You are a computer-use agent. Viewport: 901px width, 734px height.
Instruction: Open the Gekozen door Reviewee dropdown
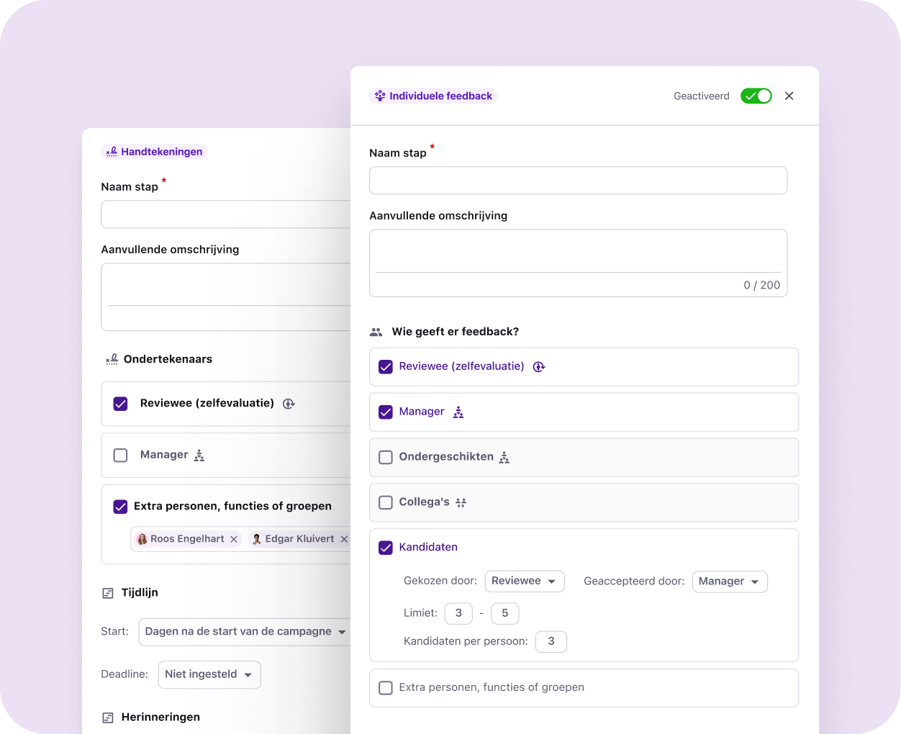(x=525, y=581)
